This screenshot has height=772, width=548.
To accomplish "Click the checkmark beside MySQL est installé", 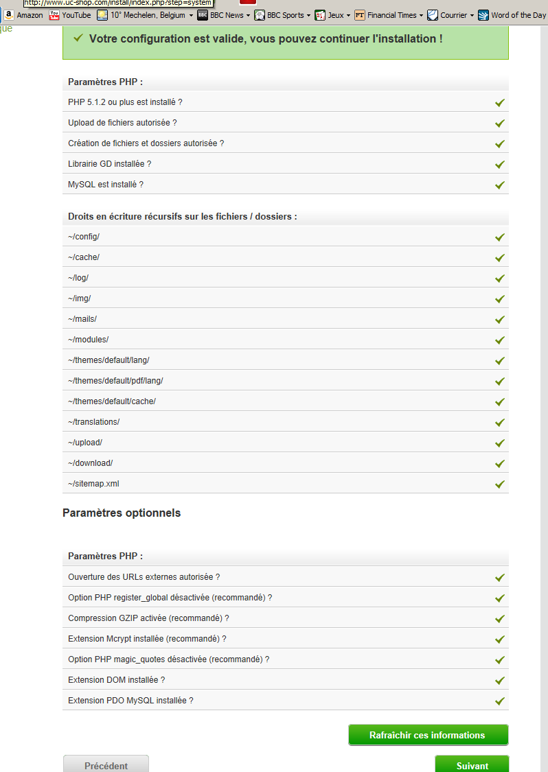I will (500, 185).
